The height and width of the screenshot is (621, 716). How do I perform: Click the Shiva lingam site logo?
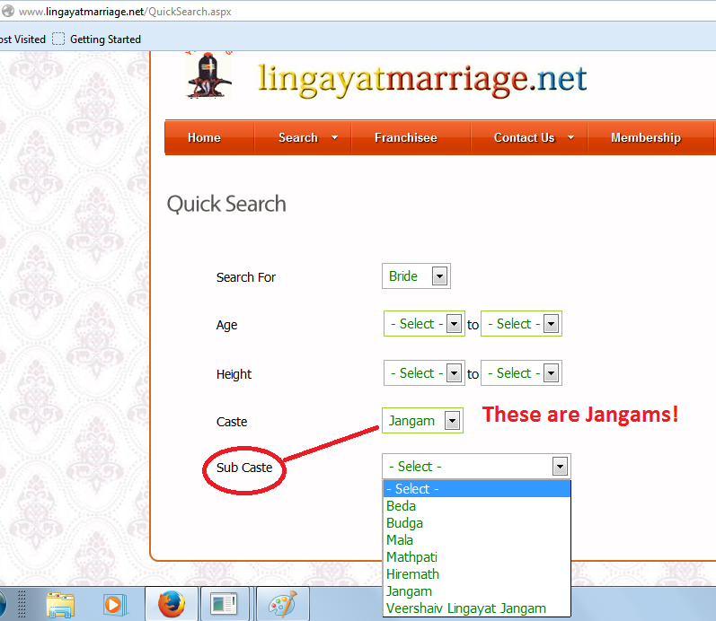[208, 74]
